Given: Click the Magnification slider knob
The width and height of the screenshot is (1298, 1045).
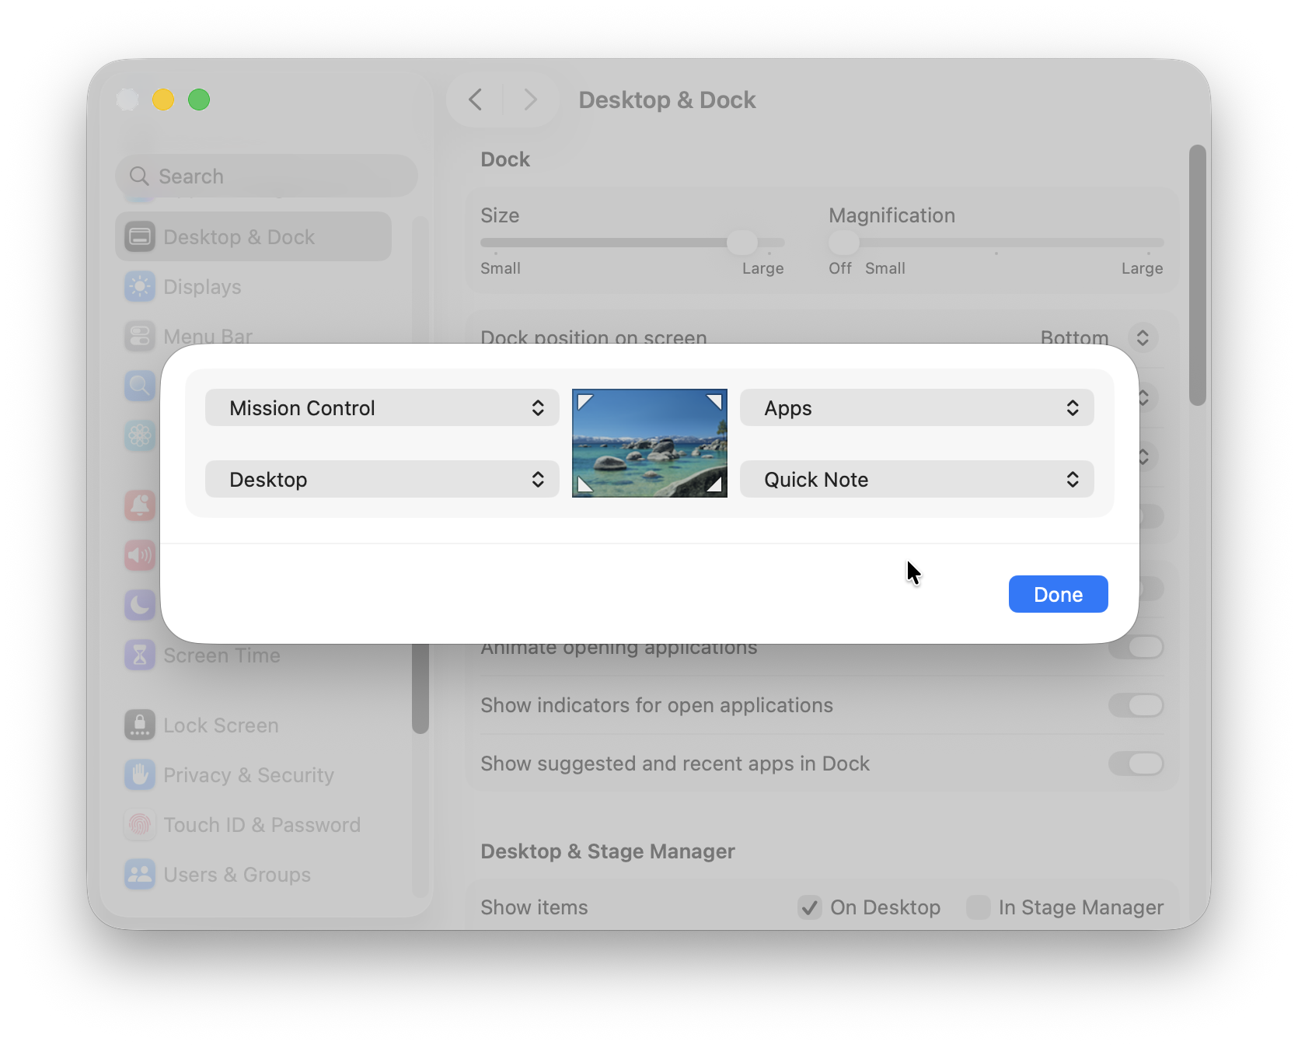Looking at the screenshot, I should tap(844, 243).
